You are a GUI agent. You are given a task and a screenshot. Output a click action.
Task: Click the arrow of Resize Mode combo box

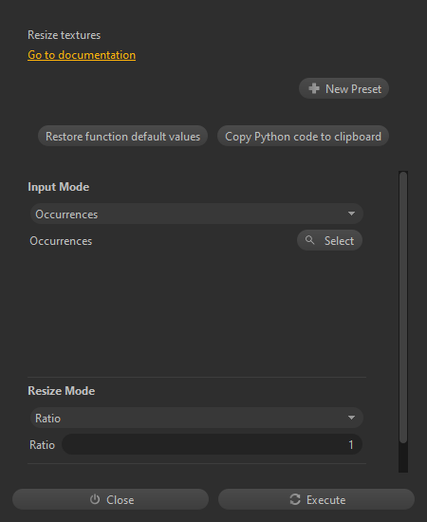(x=351, y=418)
